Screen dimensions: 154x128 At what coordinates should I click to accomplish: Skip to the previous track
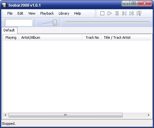(124, 13)
